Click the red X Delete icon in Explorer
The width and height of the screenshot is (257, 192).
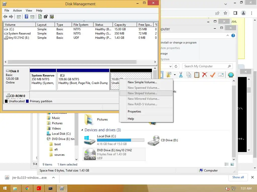[205, 75]
